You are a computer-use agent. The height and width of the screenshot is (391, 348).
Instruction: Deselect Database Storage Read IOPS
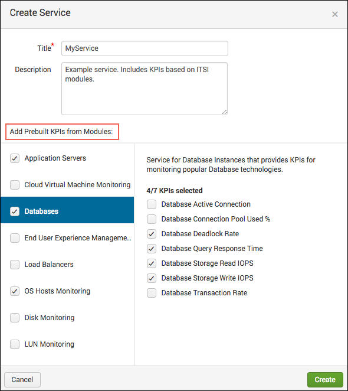[x=152, y=263]
